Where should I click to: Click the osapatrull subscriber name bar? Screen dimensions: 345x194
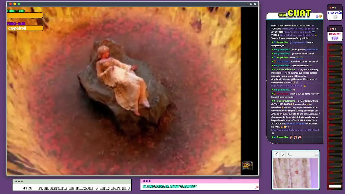[25, 28]
